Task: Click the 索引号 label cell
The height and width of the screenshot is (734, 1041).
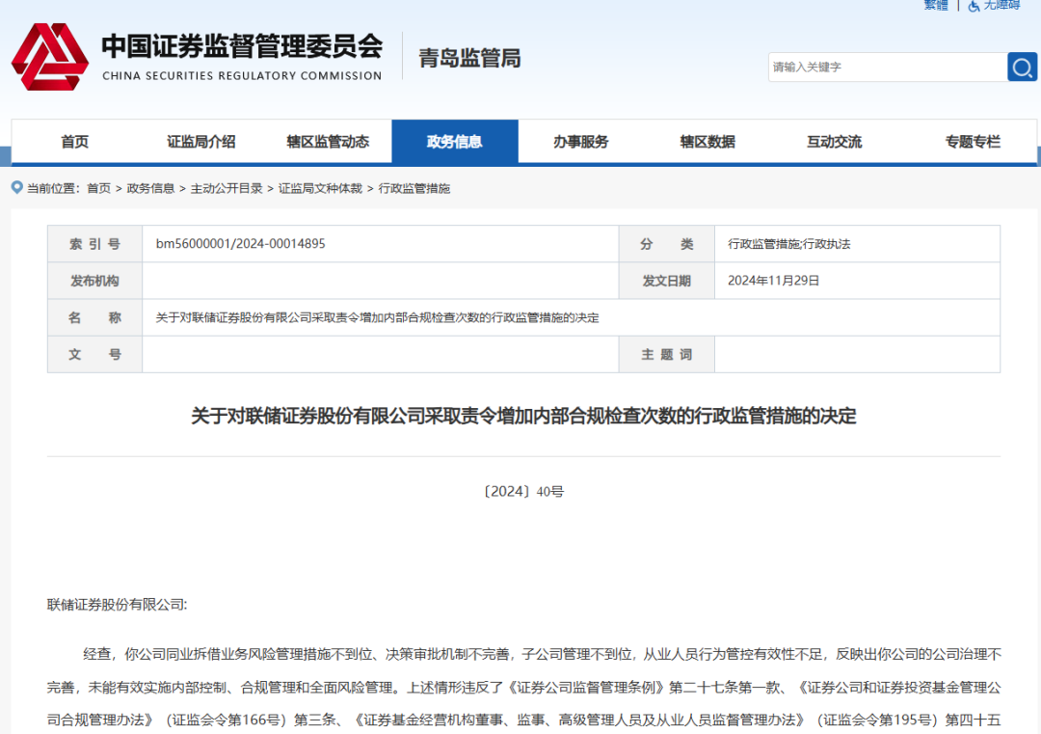Action: point(94,244)
